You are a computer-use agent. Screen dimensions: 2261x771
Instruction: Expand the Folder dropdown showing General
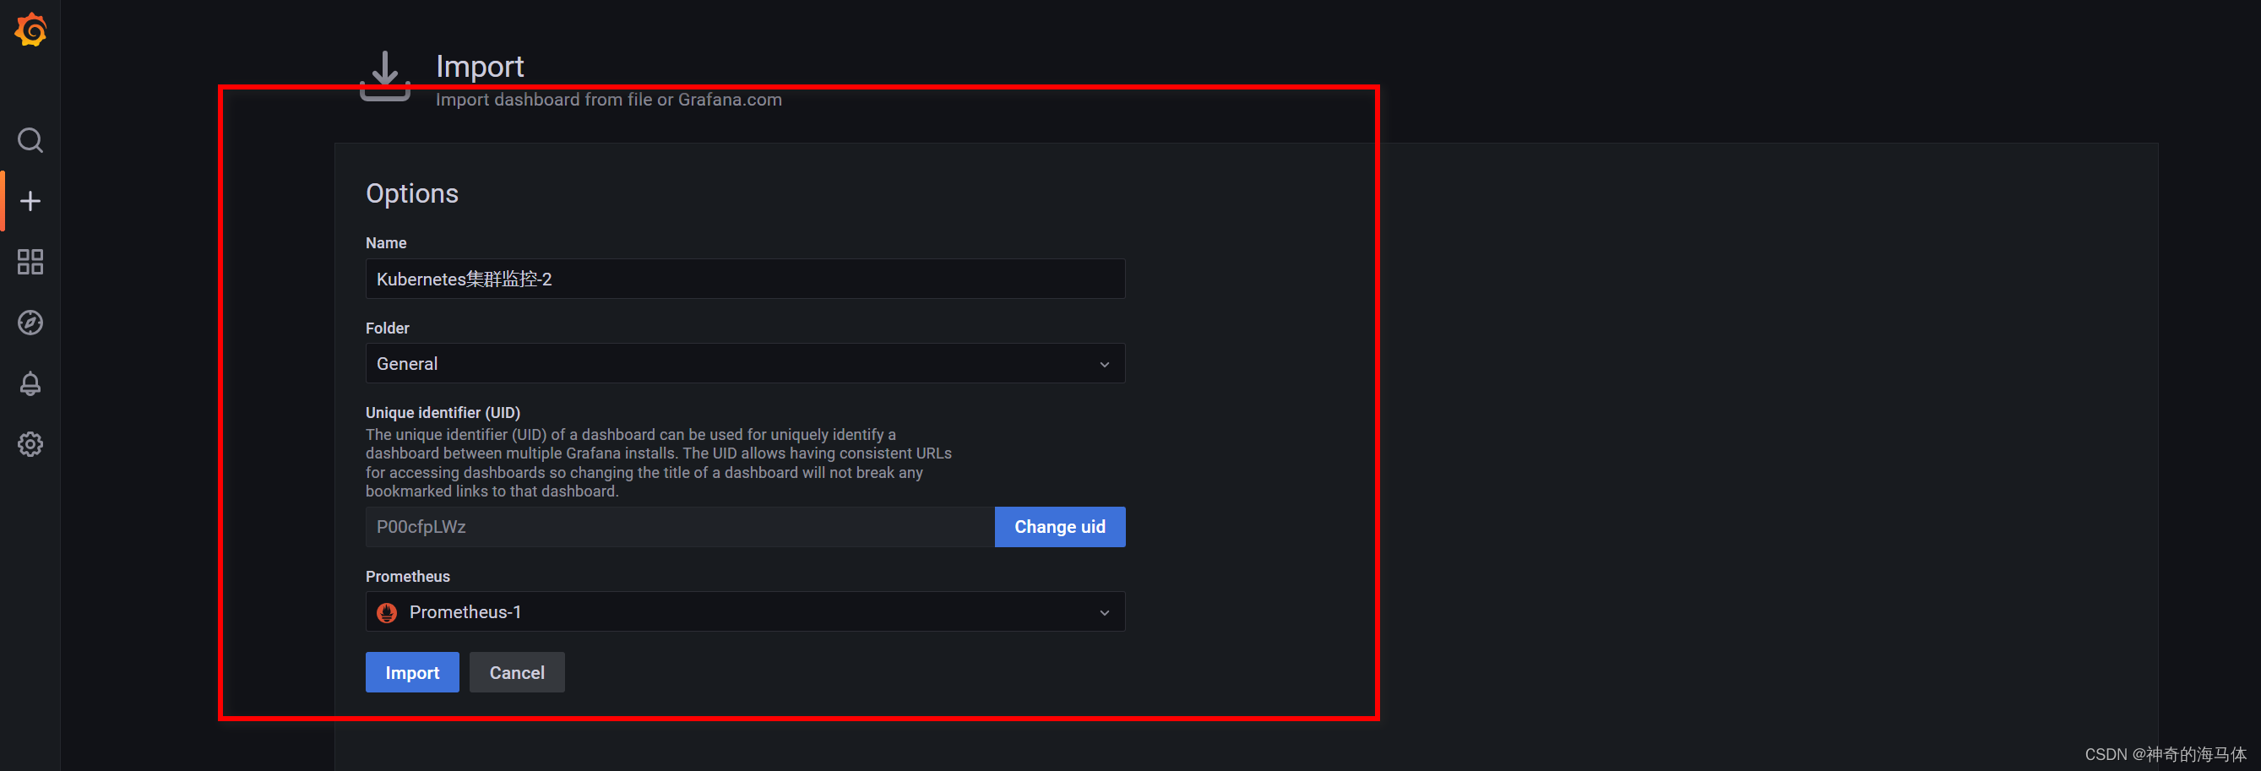pos(745,363)
